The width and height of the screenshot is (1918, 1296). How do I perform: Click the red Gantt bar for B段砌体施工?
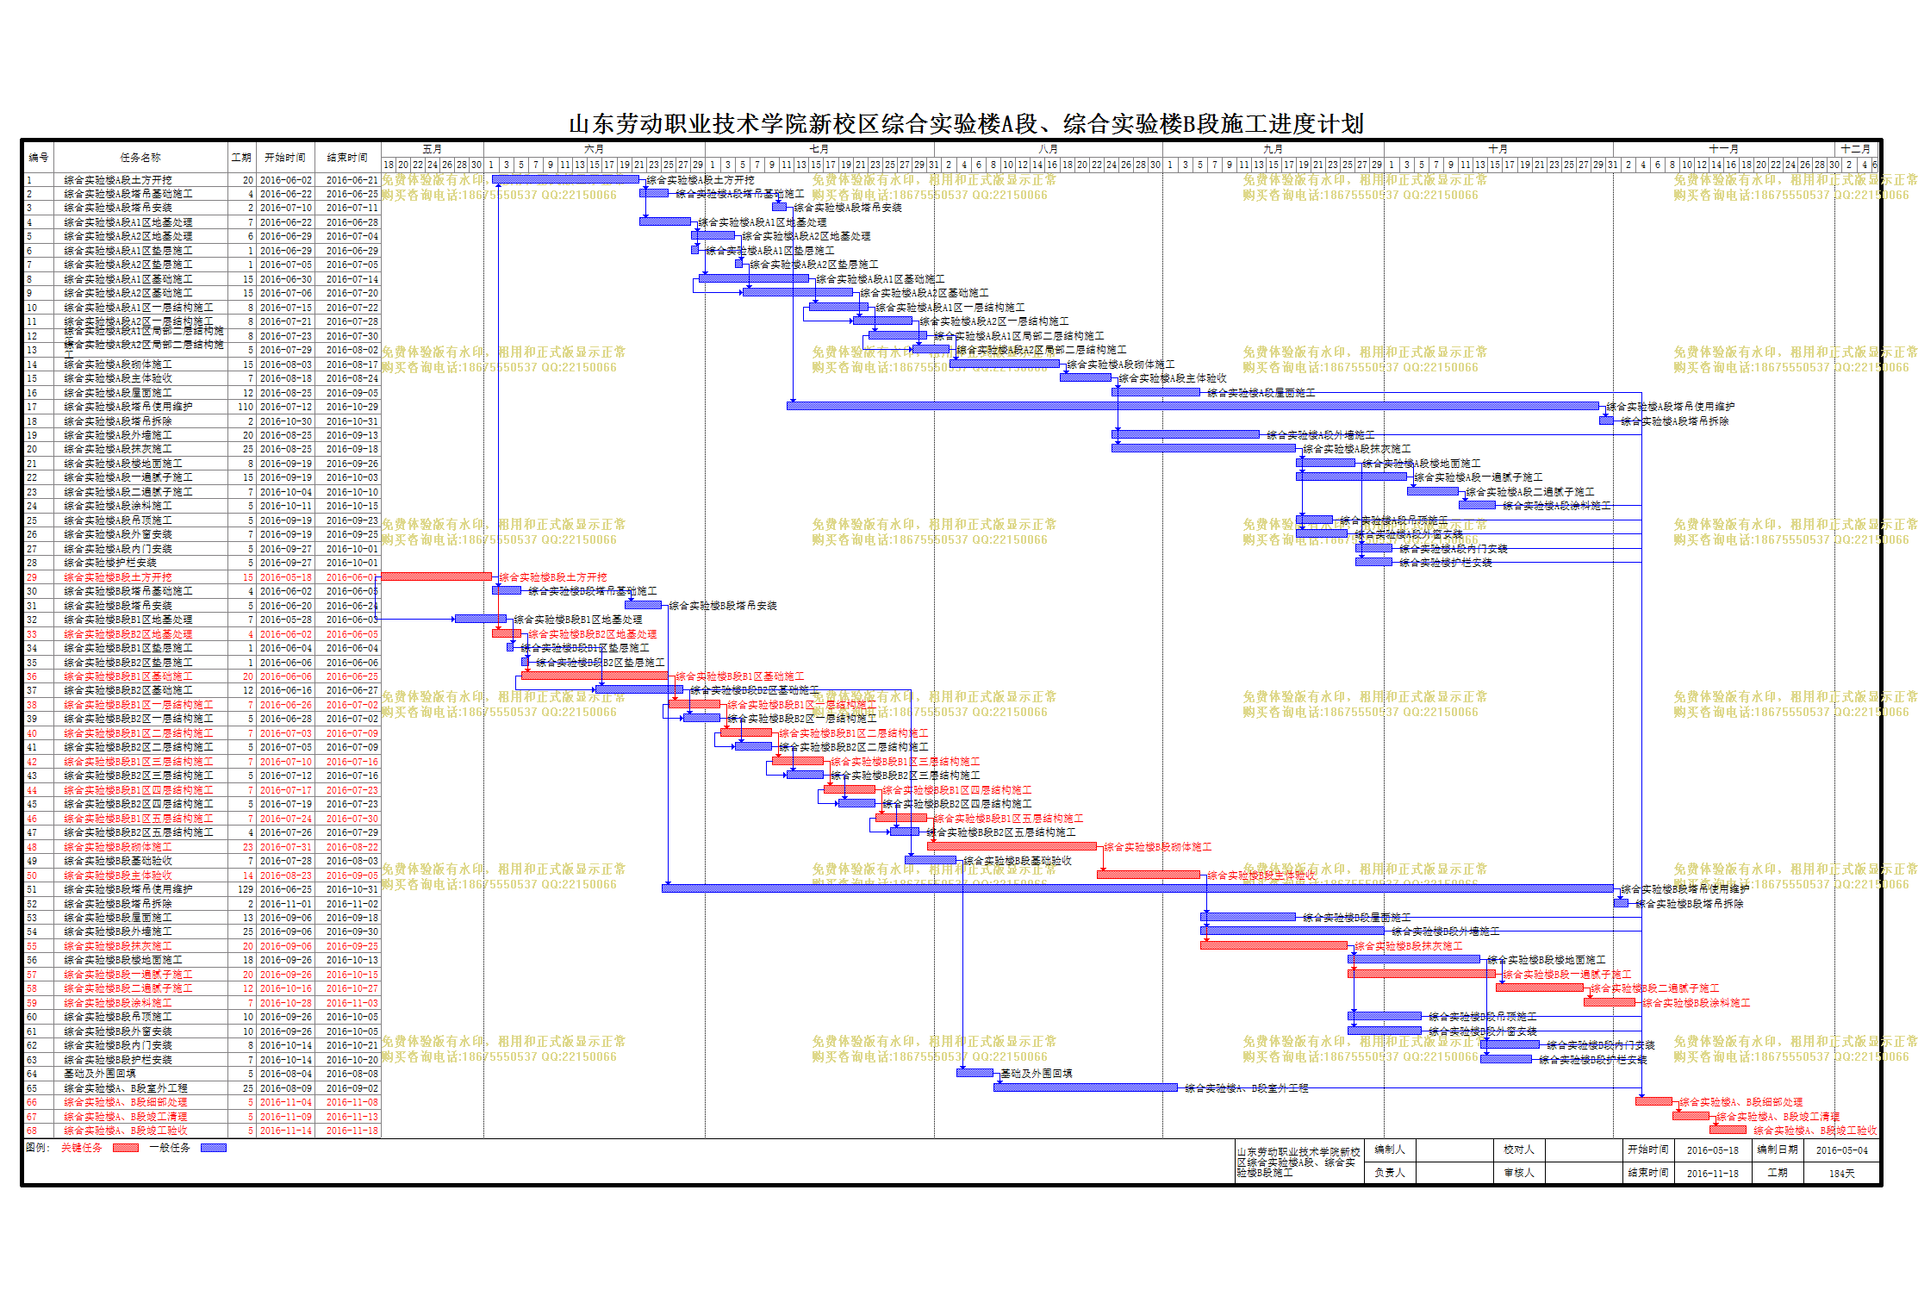tap(1012, 846)
